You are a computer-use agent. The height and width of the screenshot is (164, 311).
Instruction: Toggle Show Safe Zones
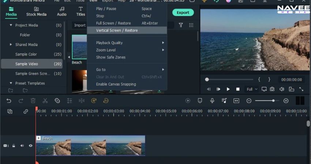[127, 57]
